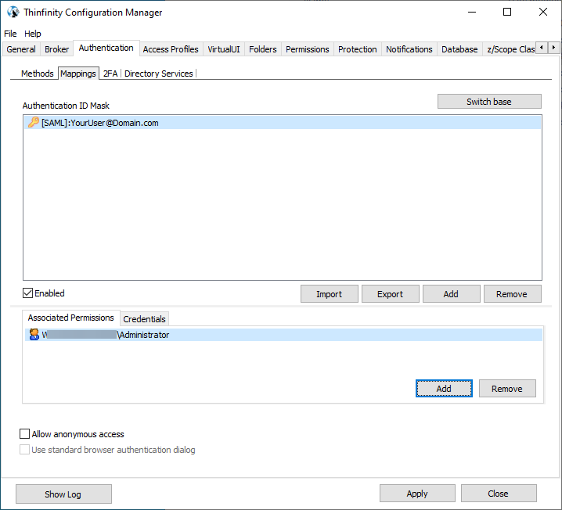The height and width of the screenshot is (510, 562).
Task: Remove the selected associated permission
Action: 507,389
